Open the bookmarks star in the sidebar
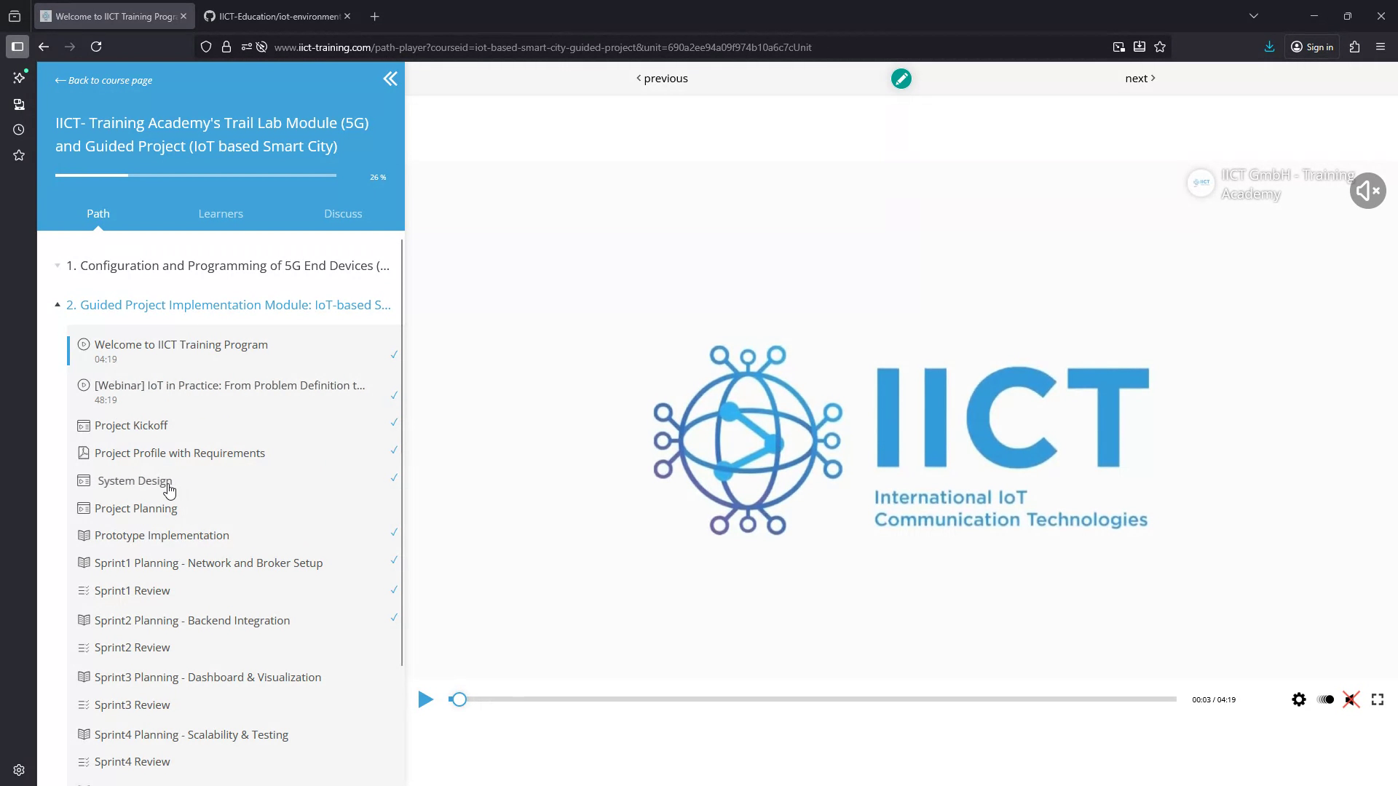The image size is (1398, 786). click(x=18, y=155)
